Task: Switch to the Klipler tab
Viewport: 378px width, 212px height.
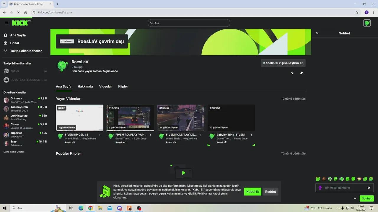Action: 123,87
